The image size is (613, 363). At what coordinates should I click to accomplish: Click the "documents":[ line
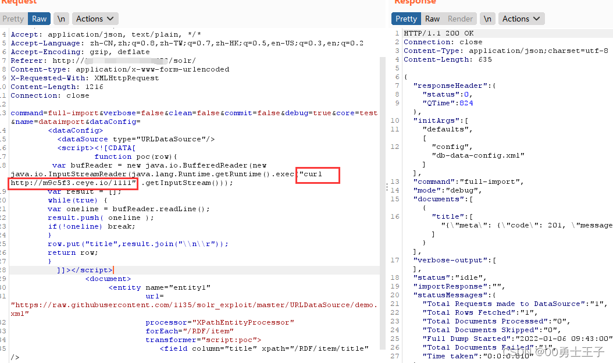[x=443, y=199]
